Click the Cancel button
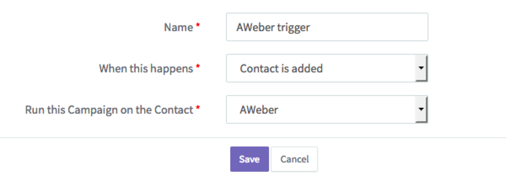 click(x=294, y=159)
